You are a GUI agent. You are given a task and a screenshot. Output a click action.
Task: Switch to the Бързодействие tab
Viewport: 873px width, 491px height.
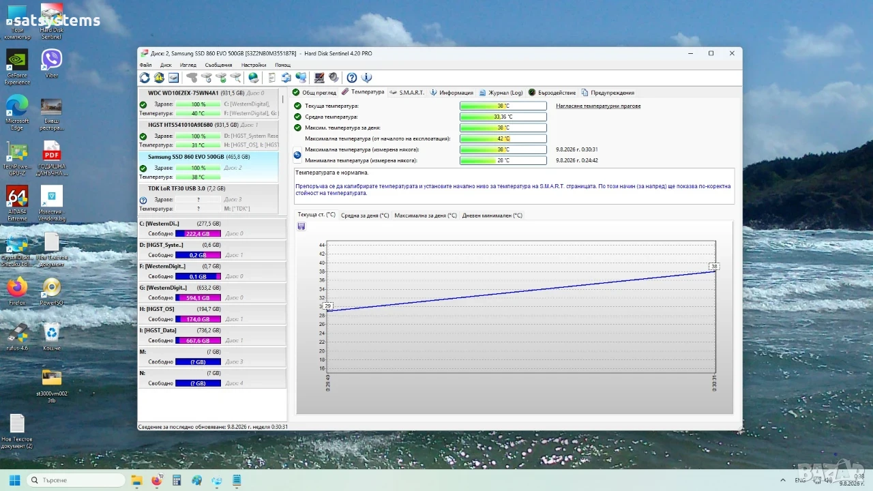(x=552, y=92)
